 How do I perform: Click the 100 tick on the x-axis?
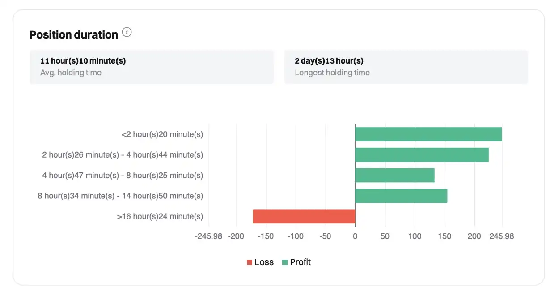point(415,236)
